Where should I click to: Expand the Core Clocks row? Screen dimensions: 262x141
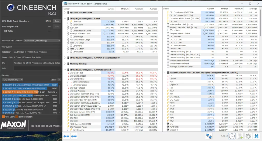(68, 25)
